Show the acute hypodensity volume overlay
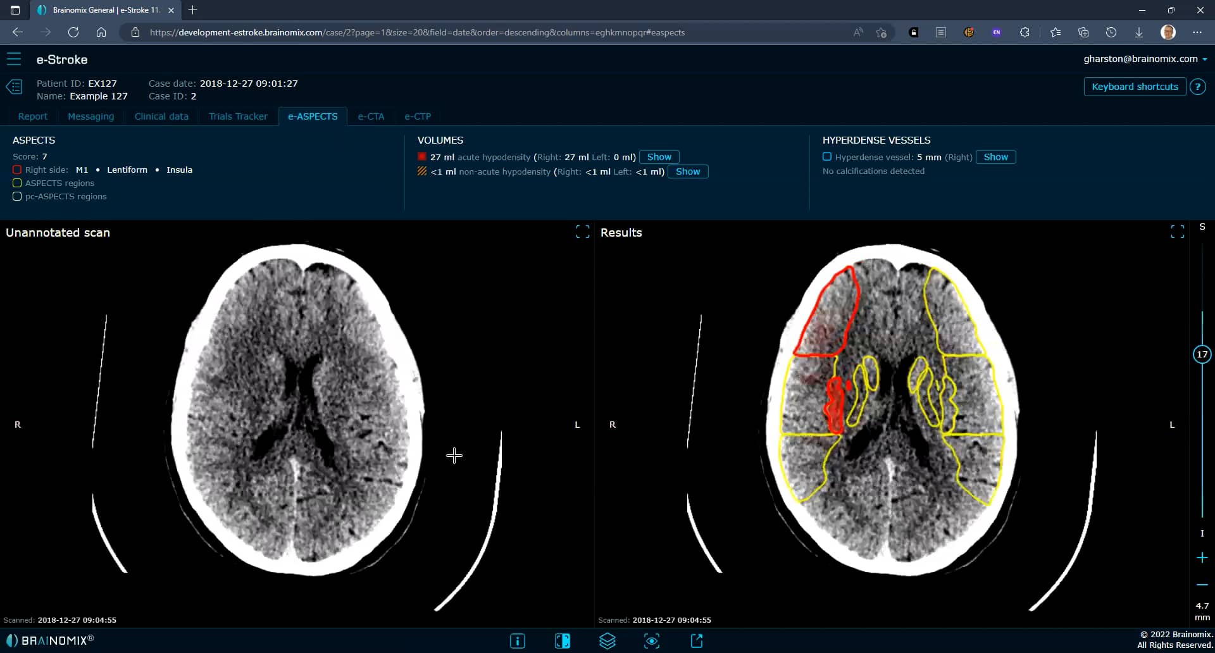 coord(659,156)
